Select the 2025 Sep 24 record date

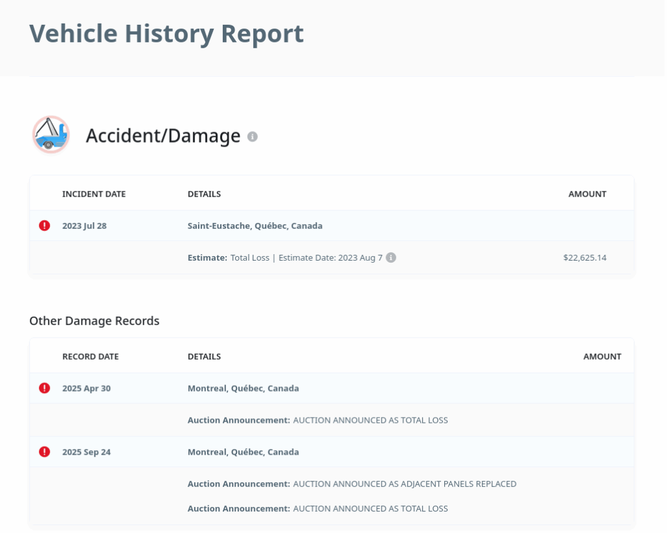86,452
